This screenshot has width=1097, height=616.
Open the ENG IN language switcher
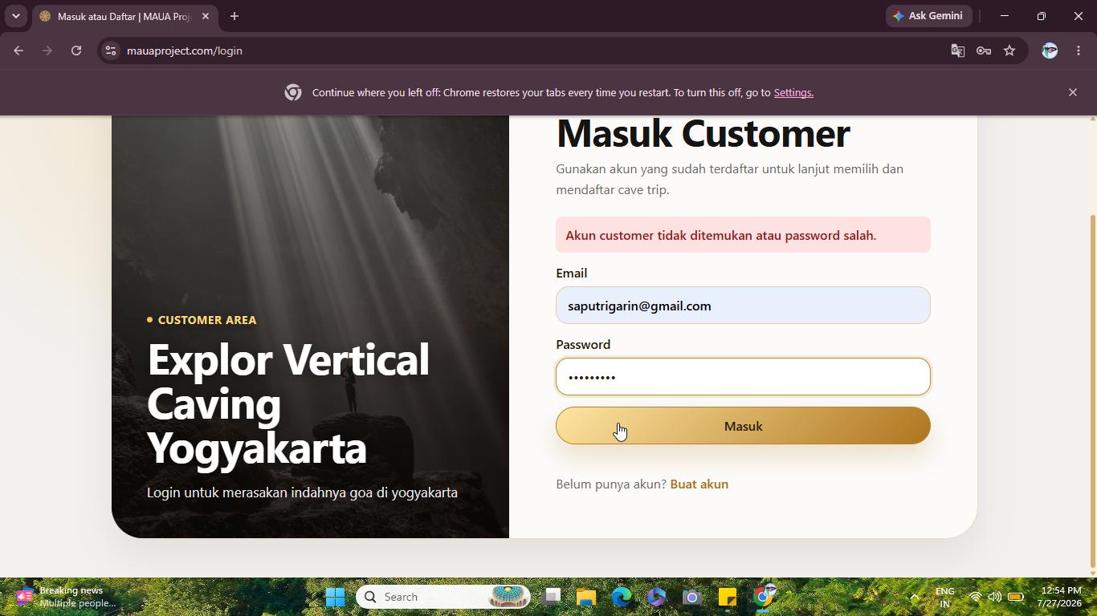(945, 597)
